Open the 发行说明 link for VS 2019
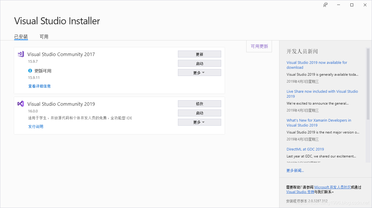The image size is (372, 208). [x=36, y=127]
